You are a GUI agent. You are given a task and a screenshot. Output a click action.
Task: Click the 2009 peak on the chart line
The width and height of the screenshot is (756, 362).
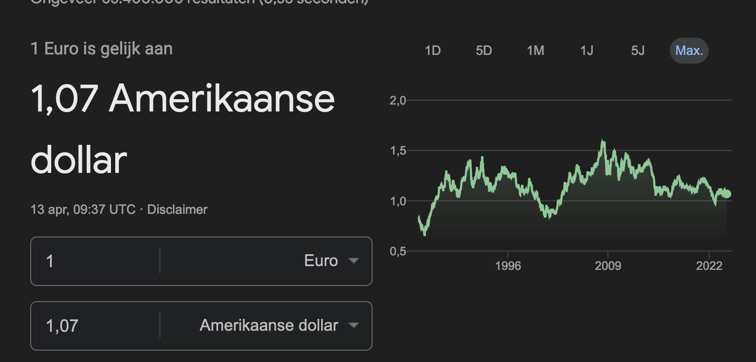[x=603, y=142]
